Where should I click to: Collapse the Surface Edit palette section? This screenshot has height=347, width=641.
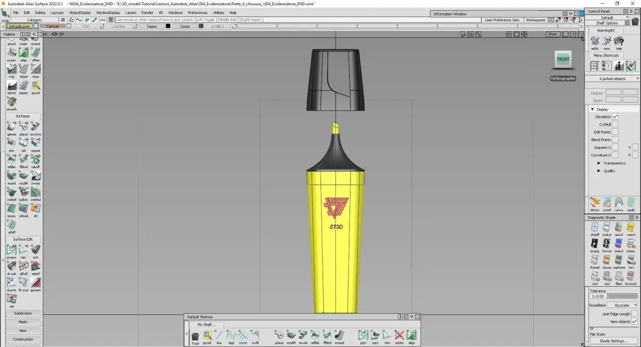[22, 239]
